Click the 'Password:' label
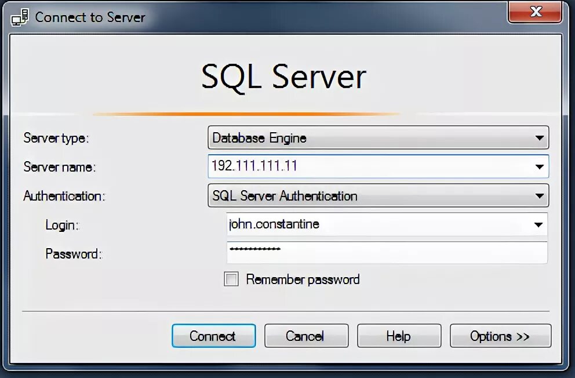The height and width of the screenshot is (378, 575). pos(74,254)
